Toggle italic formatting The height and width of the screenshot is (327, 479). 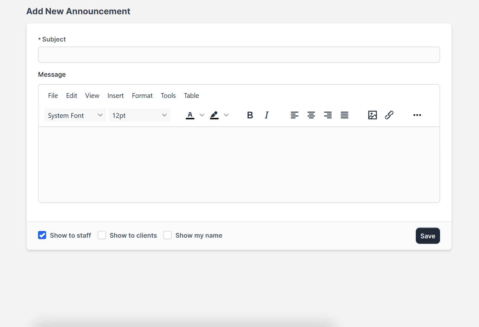pyautogui.click(x=267, y=115)
